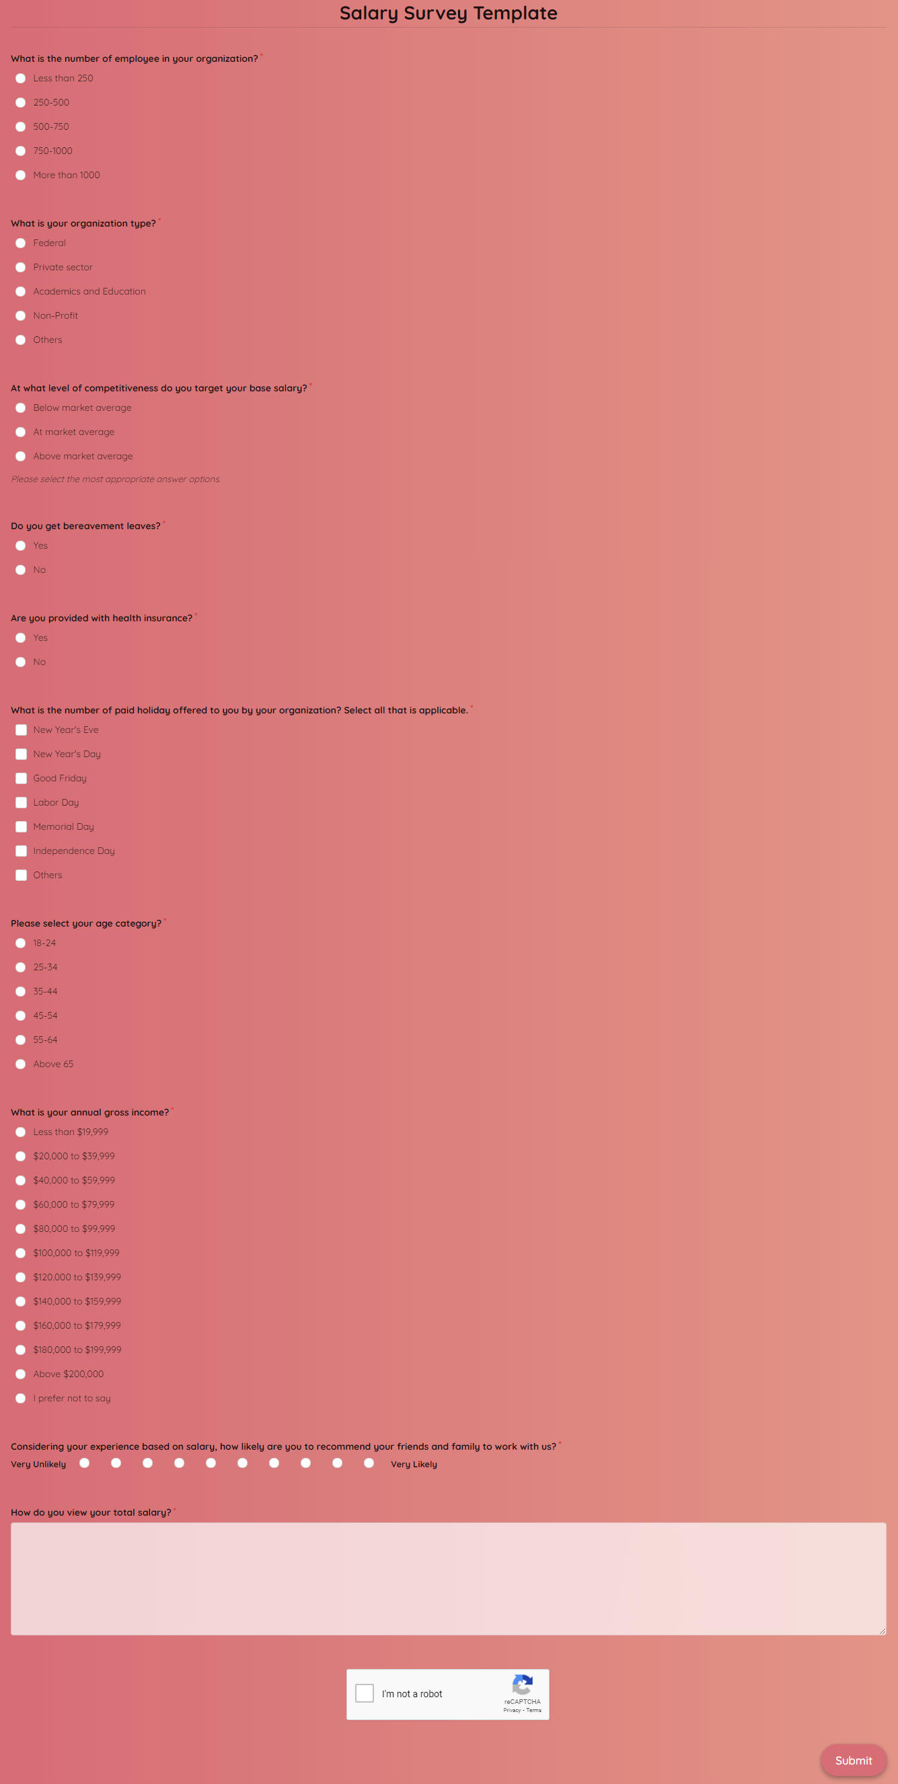
Task: Tick New Year's Day checkbox
Action: [22, 754]
